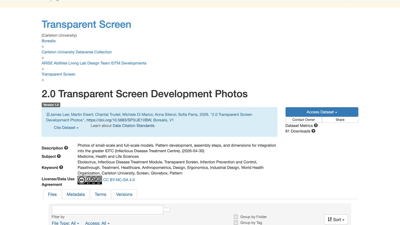Switch to the Metadata tab
Viewport: 400px width, 225px height.
point(76,194)
